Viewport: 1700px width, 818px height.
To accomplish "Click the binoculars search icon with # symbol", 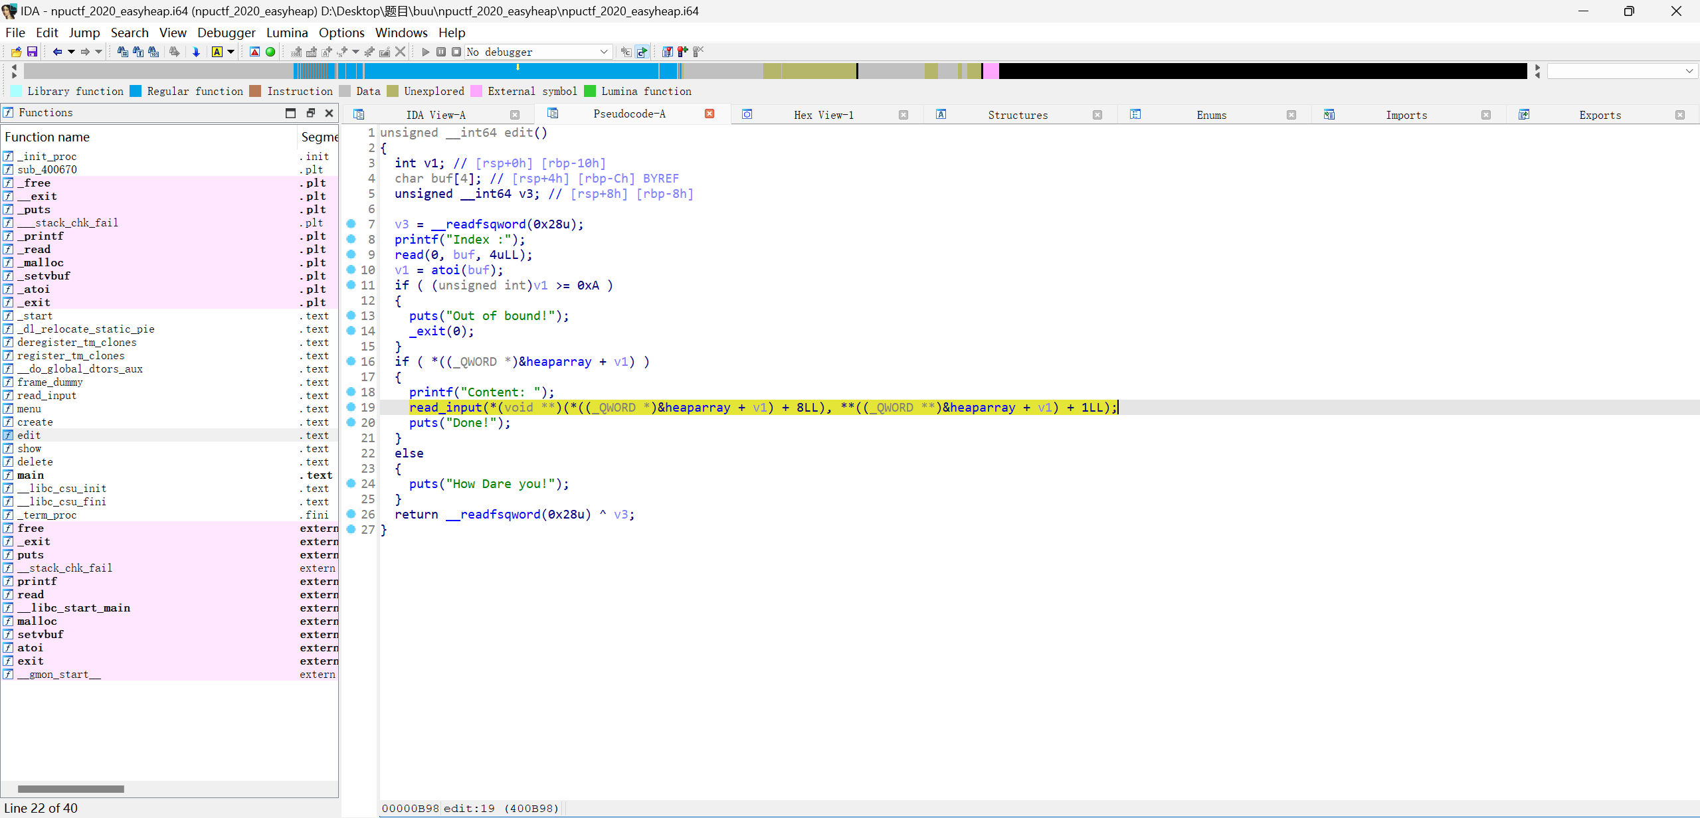I will pos(122,52).
